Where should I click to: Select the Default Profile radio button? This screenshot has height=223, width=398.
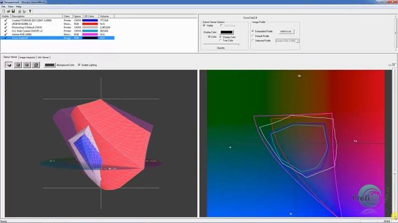tap(253, 36)
